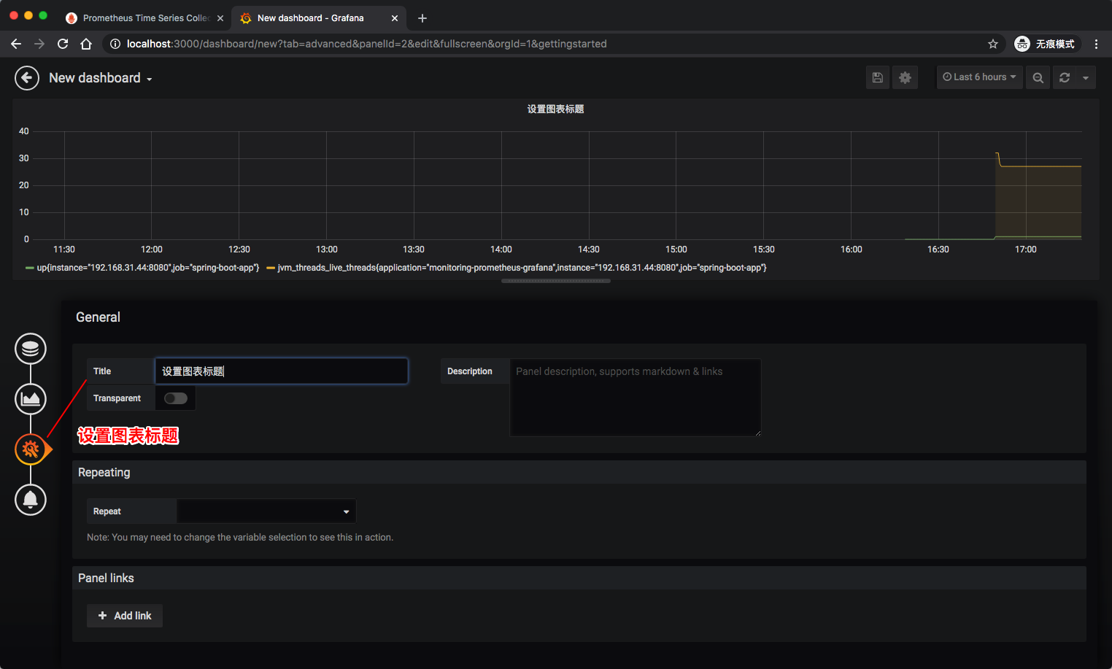Image resolution: width=1112 pixels, height=669 pixels.
Task: Go back using the dashboard back arrow
Action: [27, 78]
